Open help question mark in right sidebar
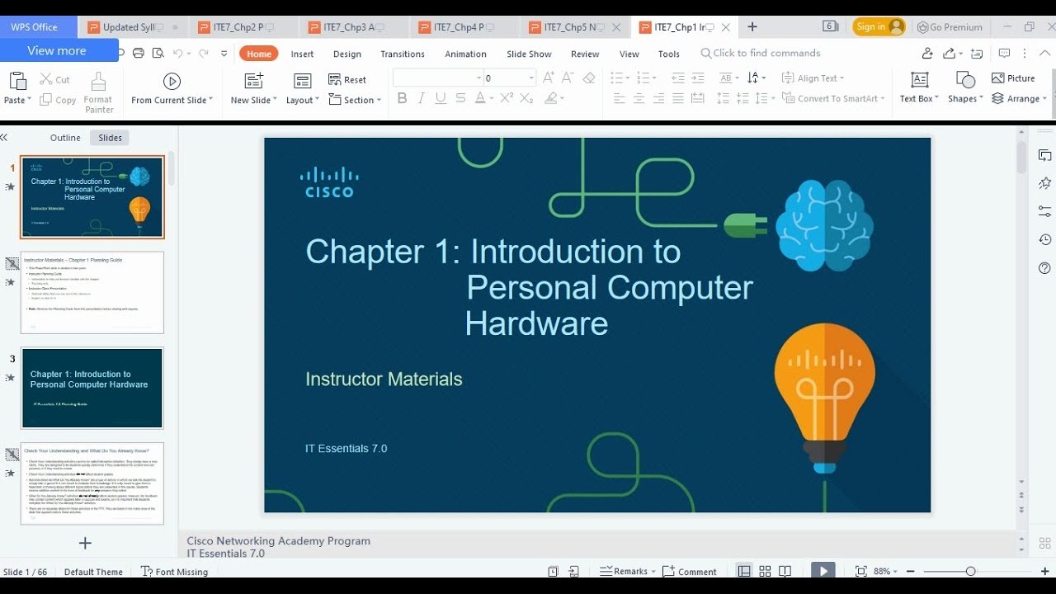1056x594 pixels. click(1044, 268)
